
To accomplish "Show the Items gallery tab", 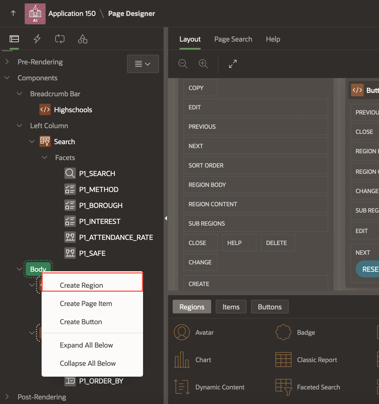I will (231, 307).
